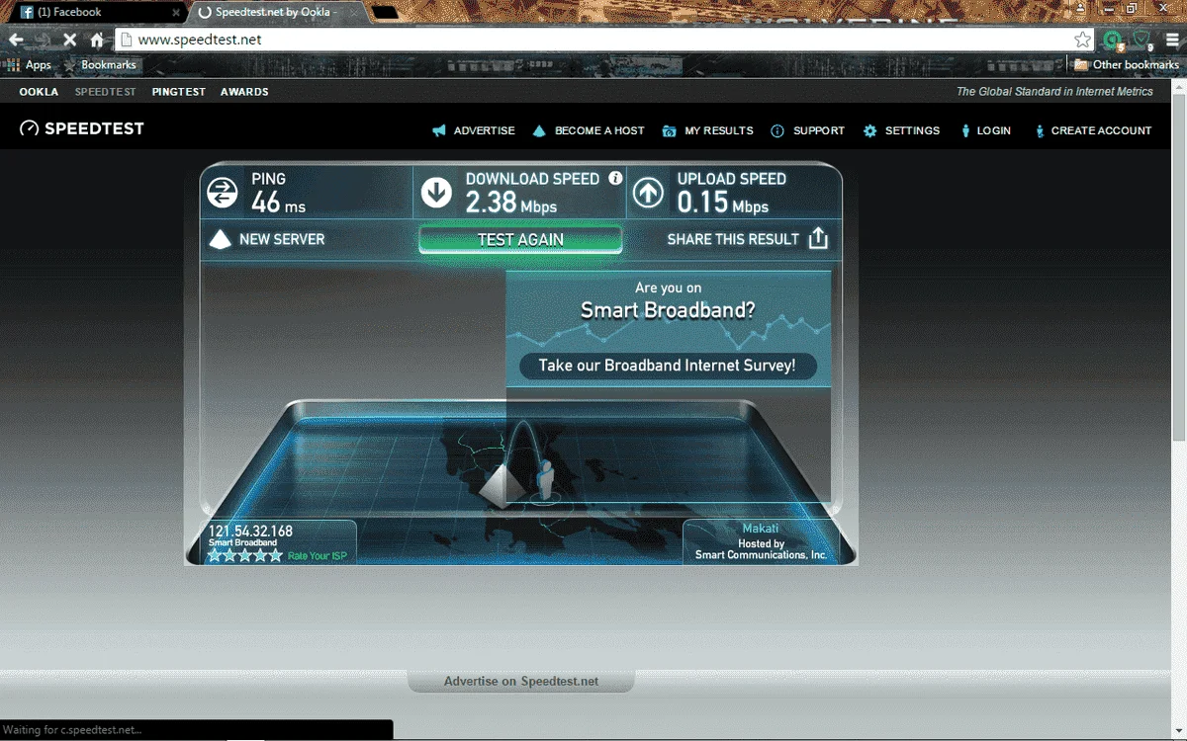Open the OOKLA link in top navigation

coord(39,92)
